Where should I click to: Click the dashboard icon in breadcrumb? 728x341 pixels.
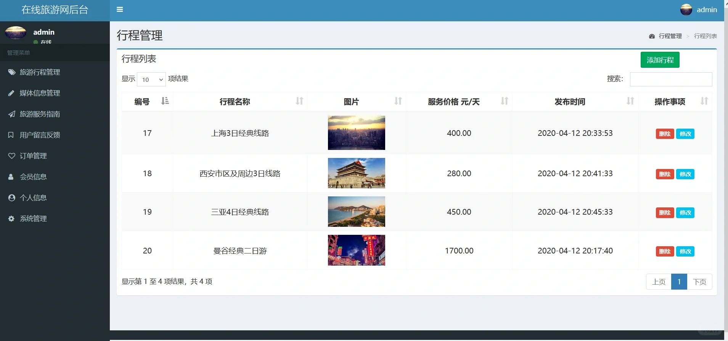652,36
